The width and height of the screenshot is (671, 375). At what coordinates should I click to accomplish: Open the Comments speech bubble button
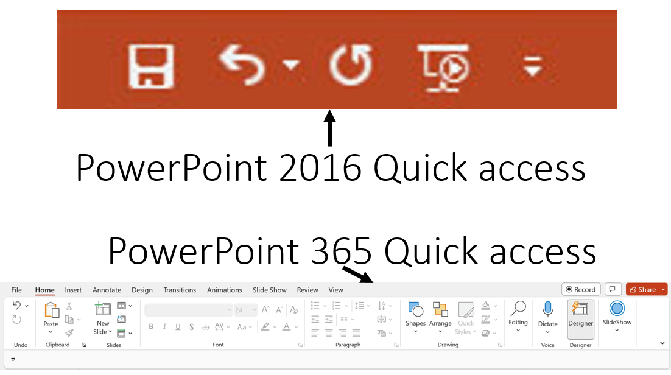click(613, 289)
